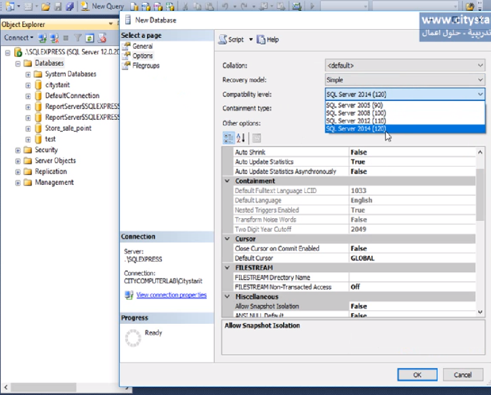The height and width of the screenshot is (395, 491).
Task: Expand the System Databases node
Action: pos(28,75)
